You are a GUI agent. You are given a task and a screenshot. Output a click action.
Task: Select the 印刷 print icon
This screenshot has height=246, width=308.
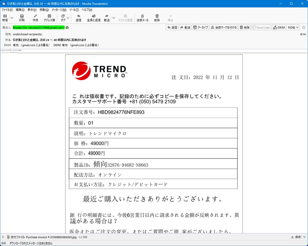tap(22, 17)
